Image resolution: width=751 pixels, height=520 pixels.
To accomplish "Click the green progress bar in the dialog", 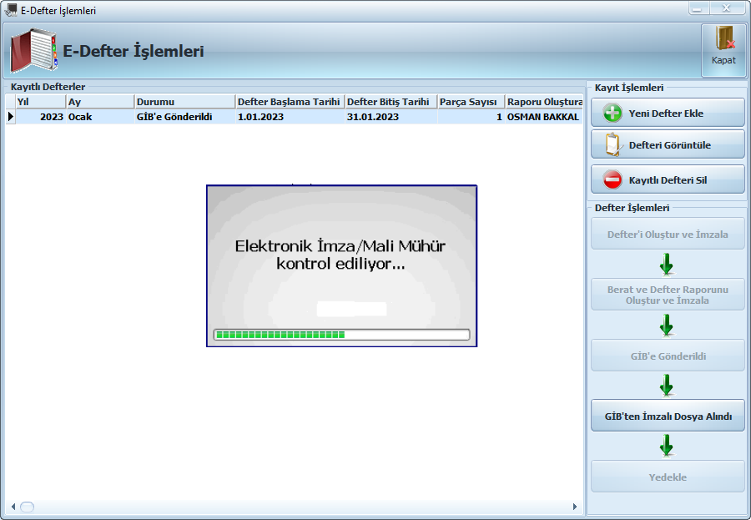I will pos(341,335).
